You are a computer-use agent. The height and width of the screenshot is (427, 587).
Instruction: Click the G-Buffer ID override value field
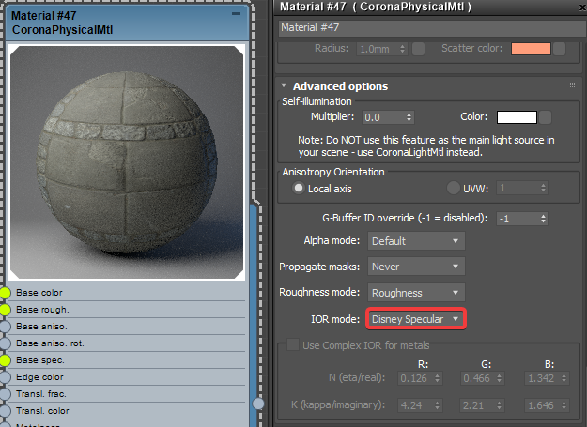pos(517,219)
